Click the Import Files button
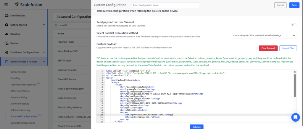The height and width of the screenshot is (129, 303). point(288,48)
